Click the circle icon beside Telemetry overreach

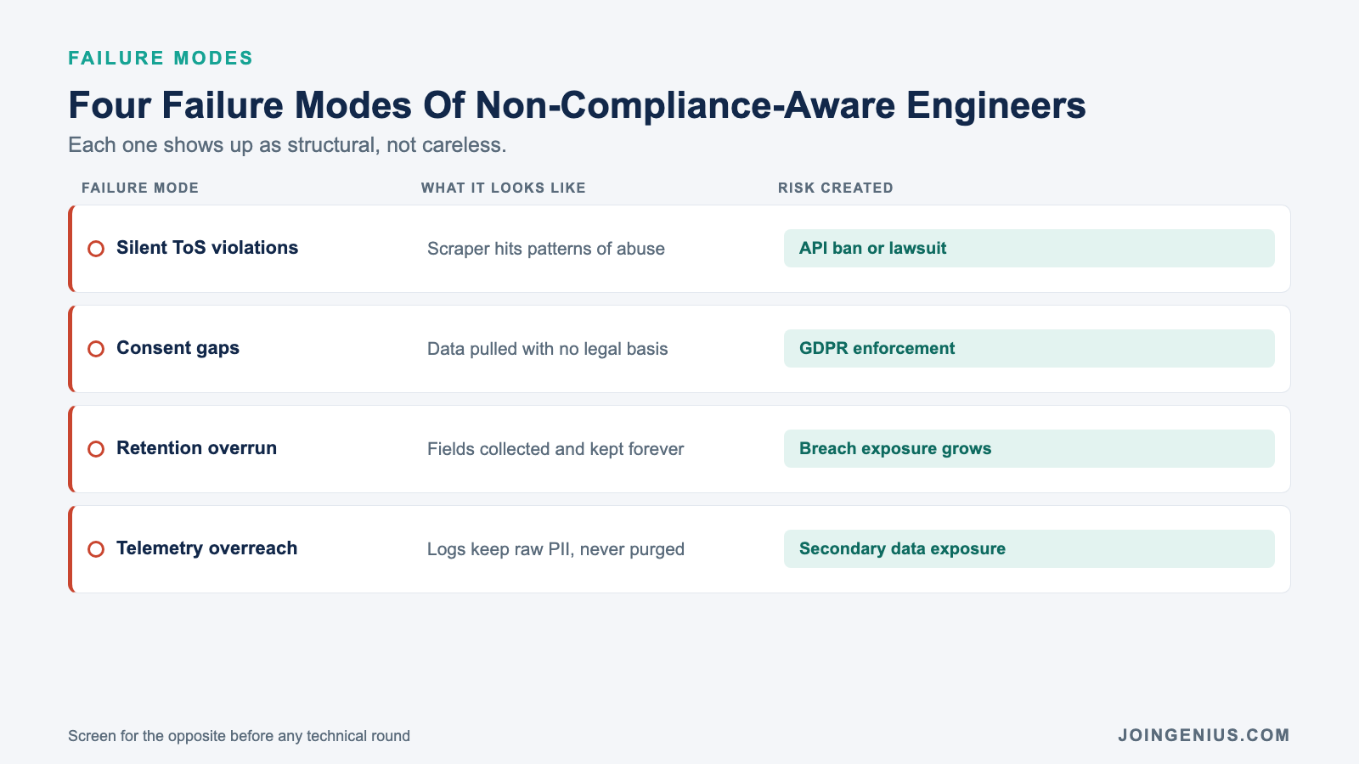pos(96,549)
